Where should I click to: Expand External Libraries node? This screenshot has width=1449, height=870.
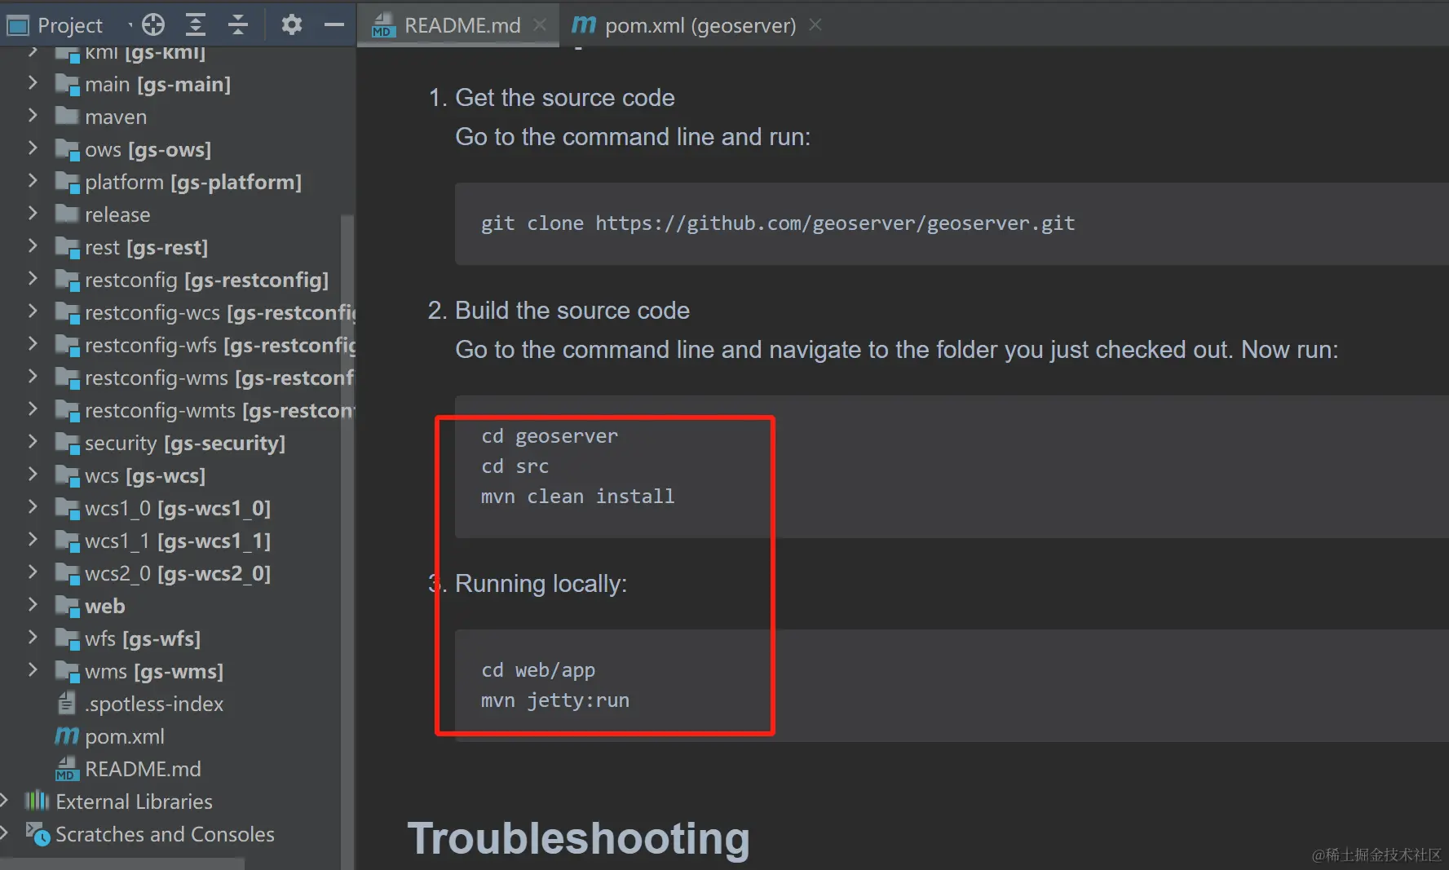tap(5, 801)
